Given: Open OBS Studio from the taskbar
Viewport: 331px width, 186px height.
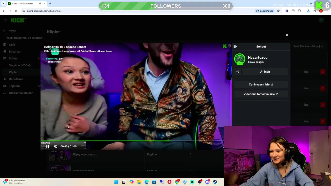Looking at the screenshot, I should 200,182.
